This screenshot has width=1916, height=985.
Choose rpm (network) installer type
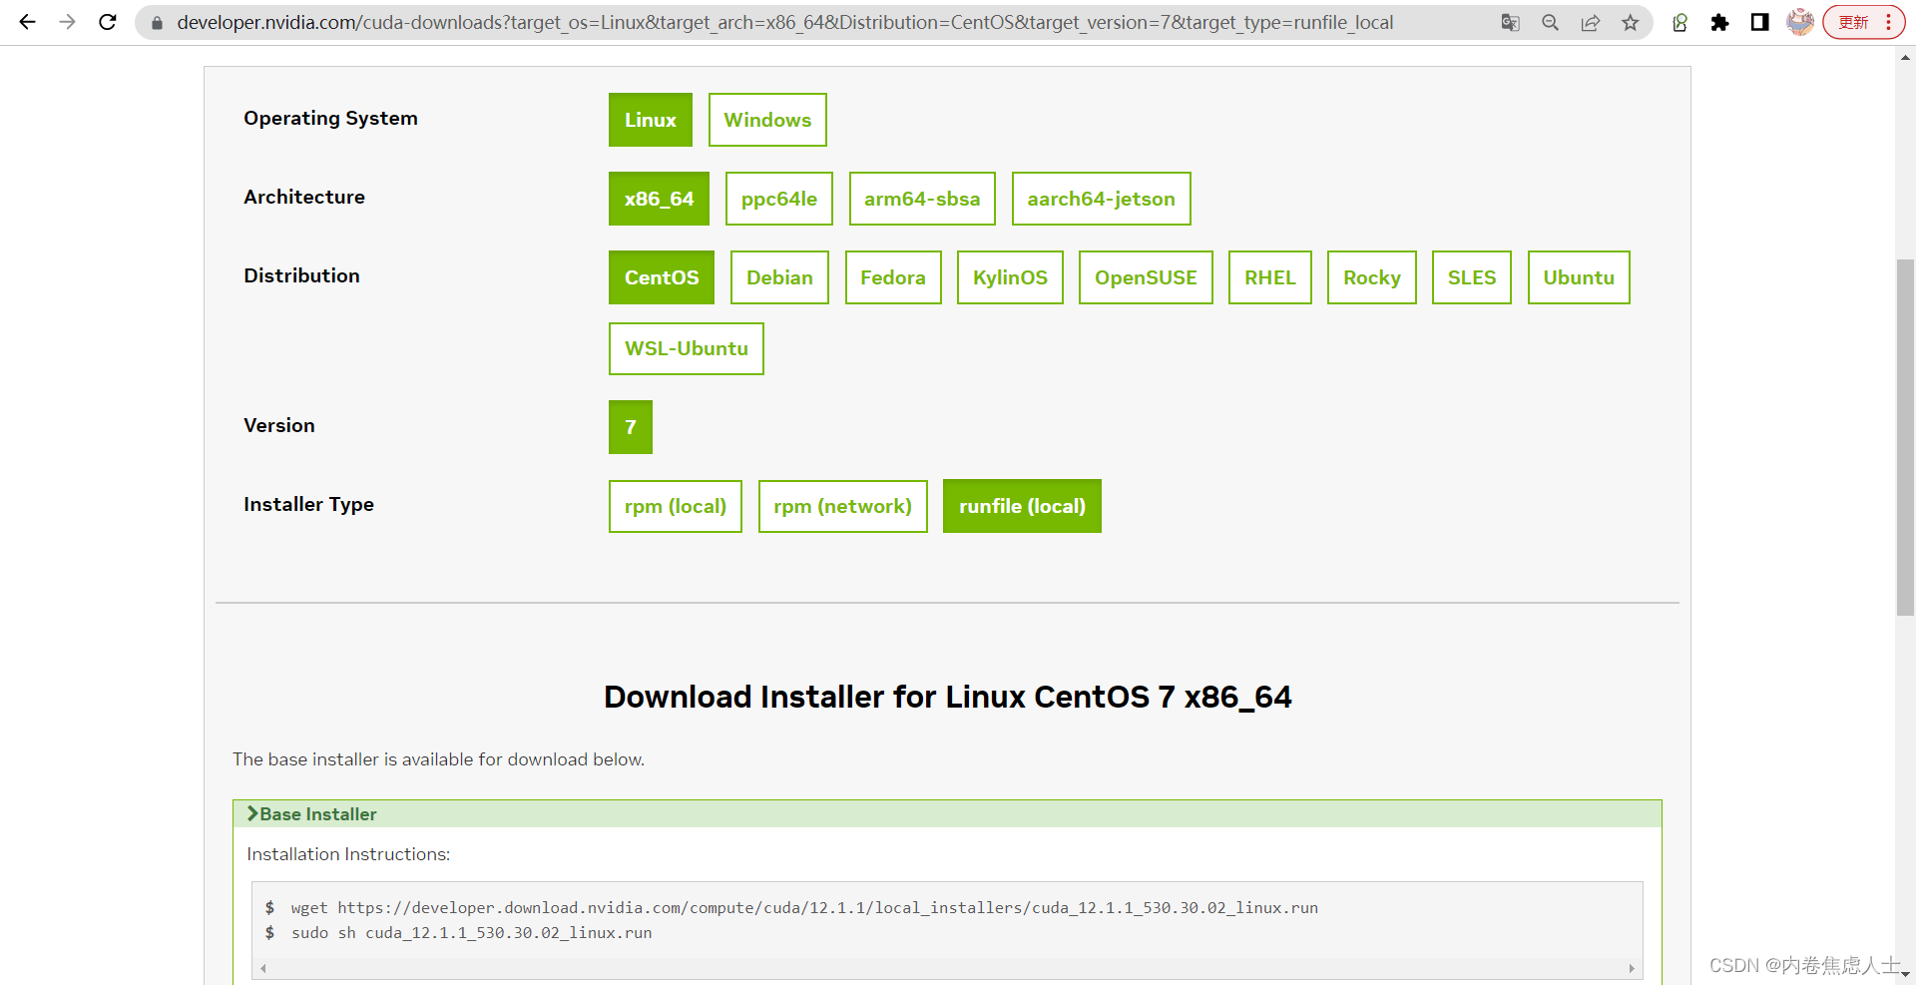click(842, 506)
